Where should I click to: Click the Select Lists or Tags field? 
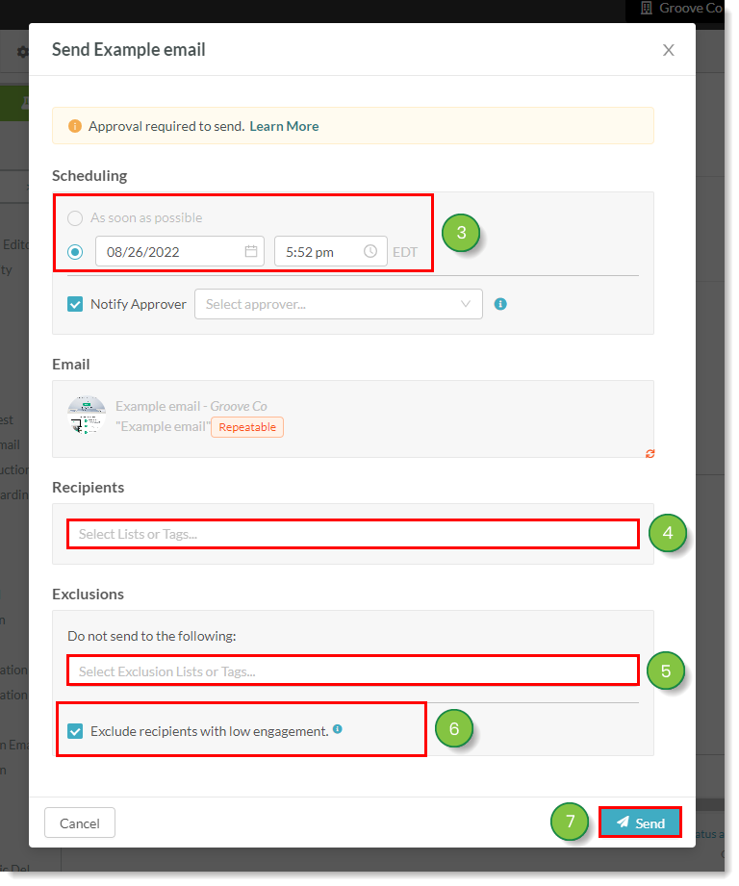[353, 534]
